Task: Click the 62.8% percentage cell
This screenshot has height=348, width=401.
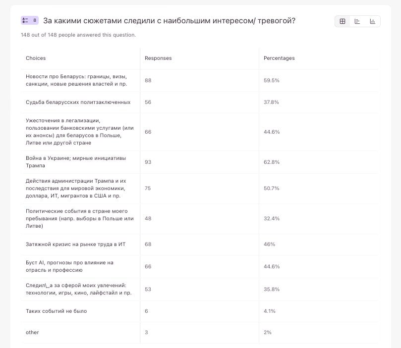Action: (272, 162)
